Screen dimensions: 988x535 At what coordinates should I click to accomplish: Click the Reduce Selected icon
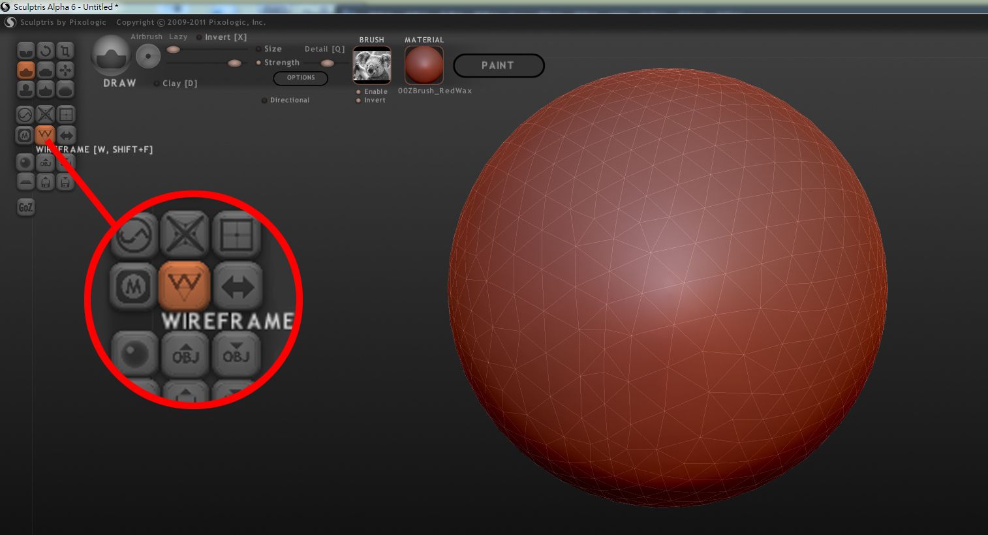[x=45, y=115]
